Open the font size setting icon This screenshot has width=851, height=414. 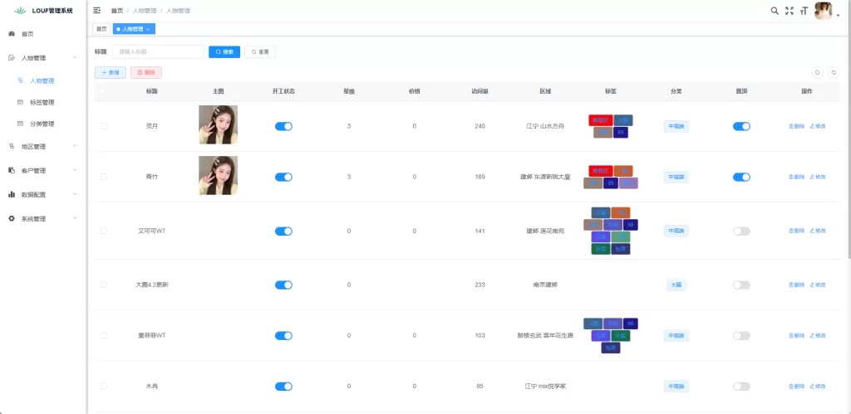[804, 11]
